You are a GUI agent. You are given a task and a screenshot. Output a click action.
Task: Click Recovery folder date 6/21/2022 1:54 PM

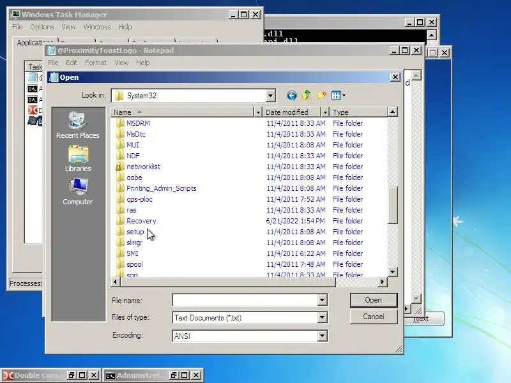coord(296,221)
